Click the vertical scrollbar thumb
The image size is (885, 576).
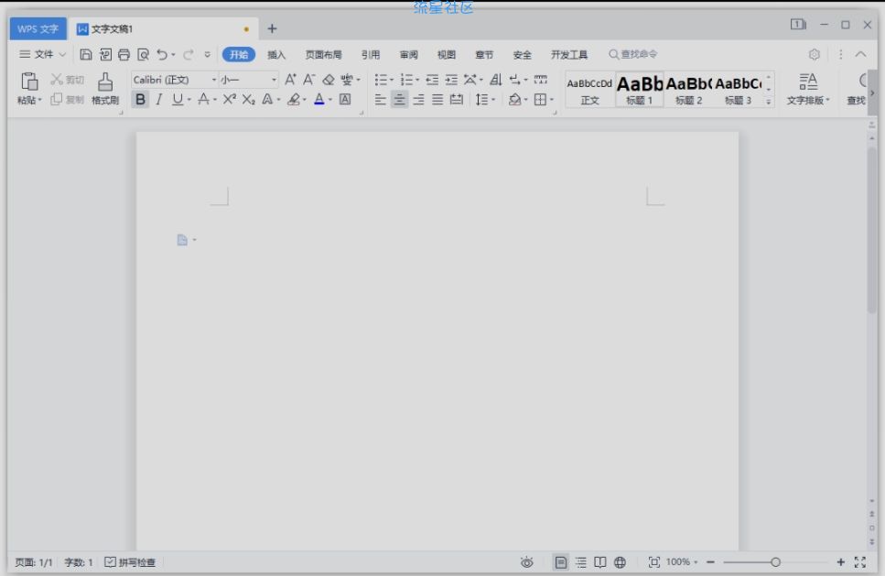872,229
